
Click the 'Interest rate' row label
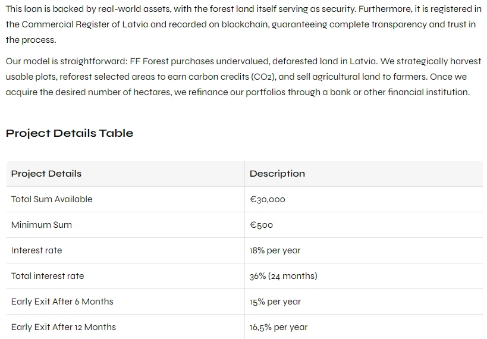point(36,250)
